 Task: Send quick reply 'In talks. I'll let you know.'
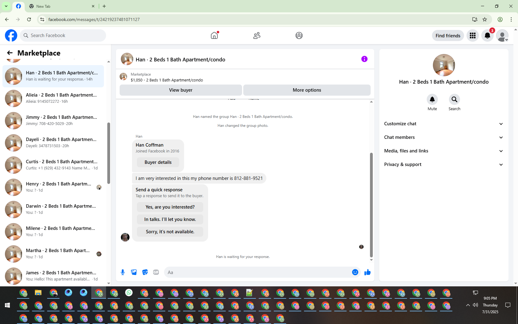point(170,219)
